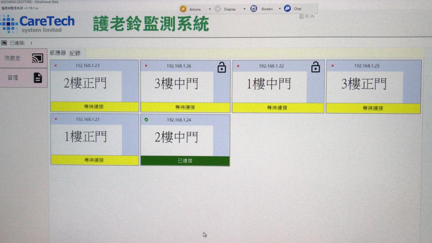
Task: Click the green 已連接 bar on 2樓中門
Action: coord(185,161)
